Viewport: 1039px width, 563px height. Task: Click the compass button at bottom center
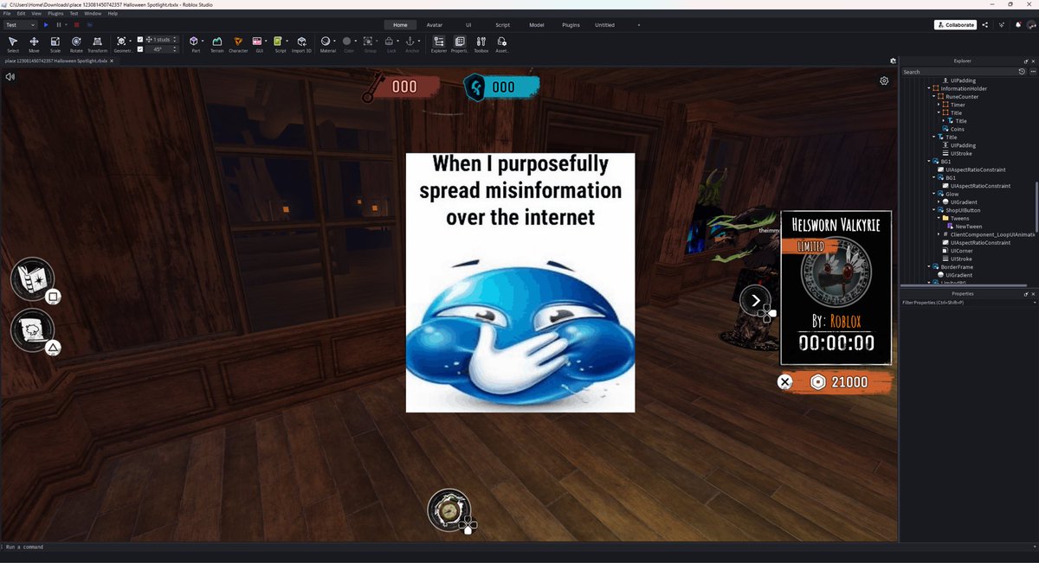449,510
